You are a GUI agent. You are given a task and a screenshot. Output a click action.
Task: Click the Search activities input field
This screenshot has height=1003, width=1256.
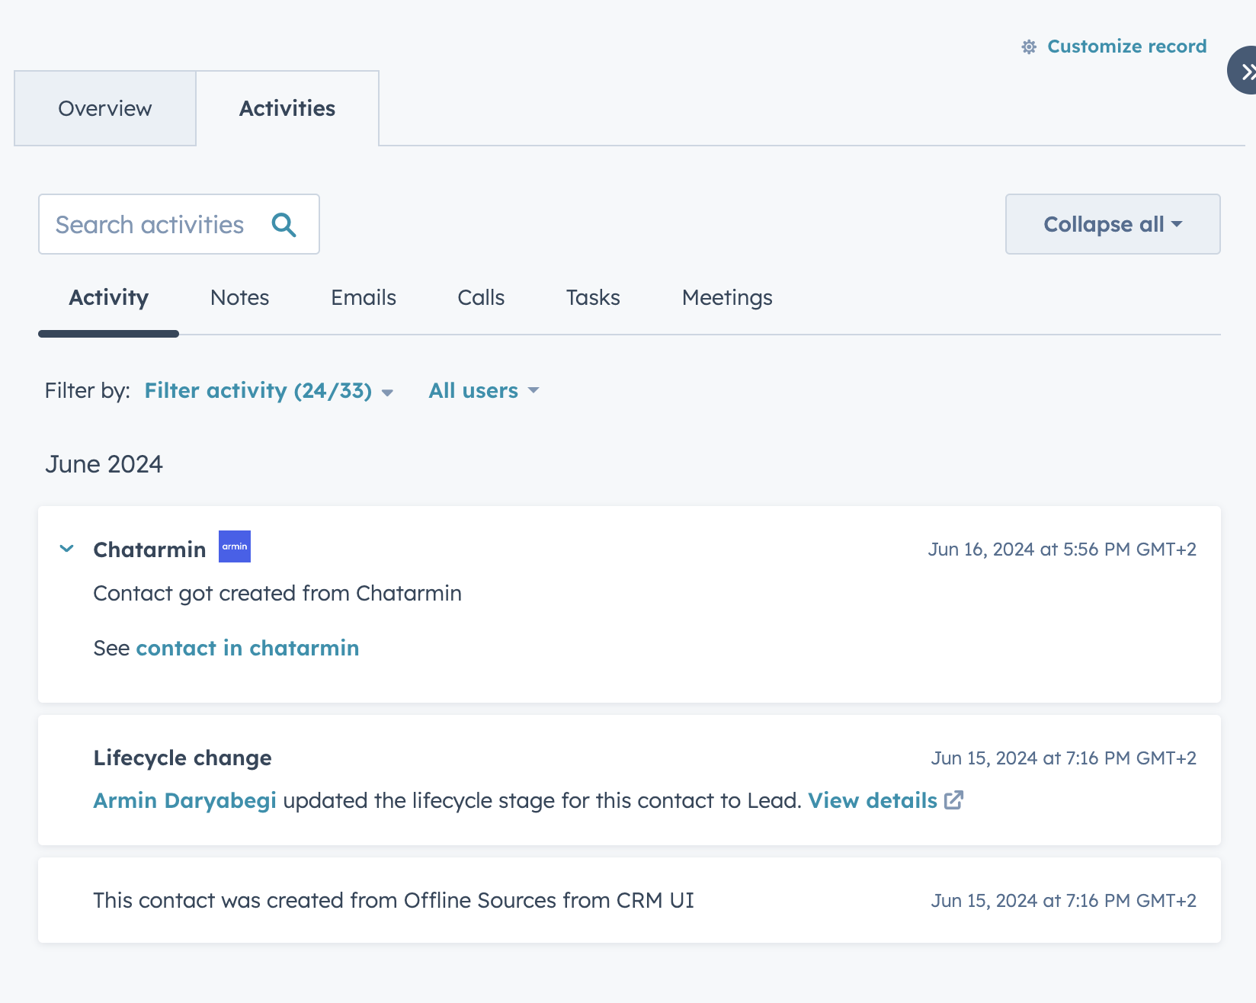(x=179, y=224)
